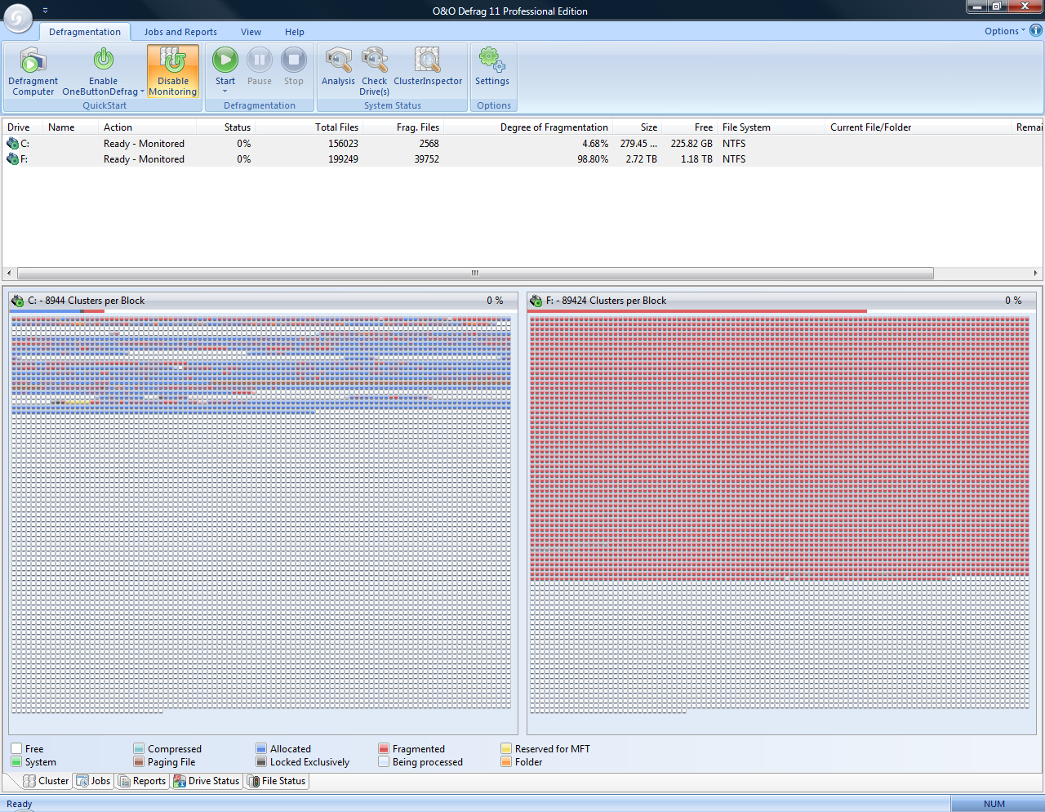This screenshot has width=1045, height=812.
Task: Start defragmentation with the green play icon
Action: [x=225, y=60]
